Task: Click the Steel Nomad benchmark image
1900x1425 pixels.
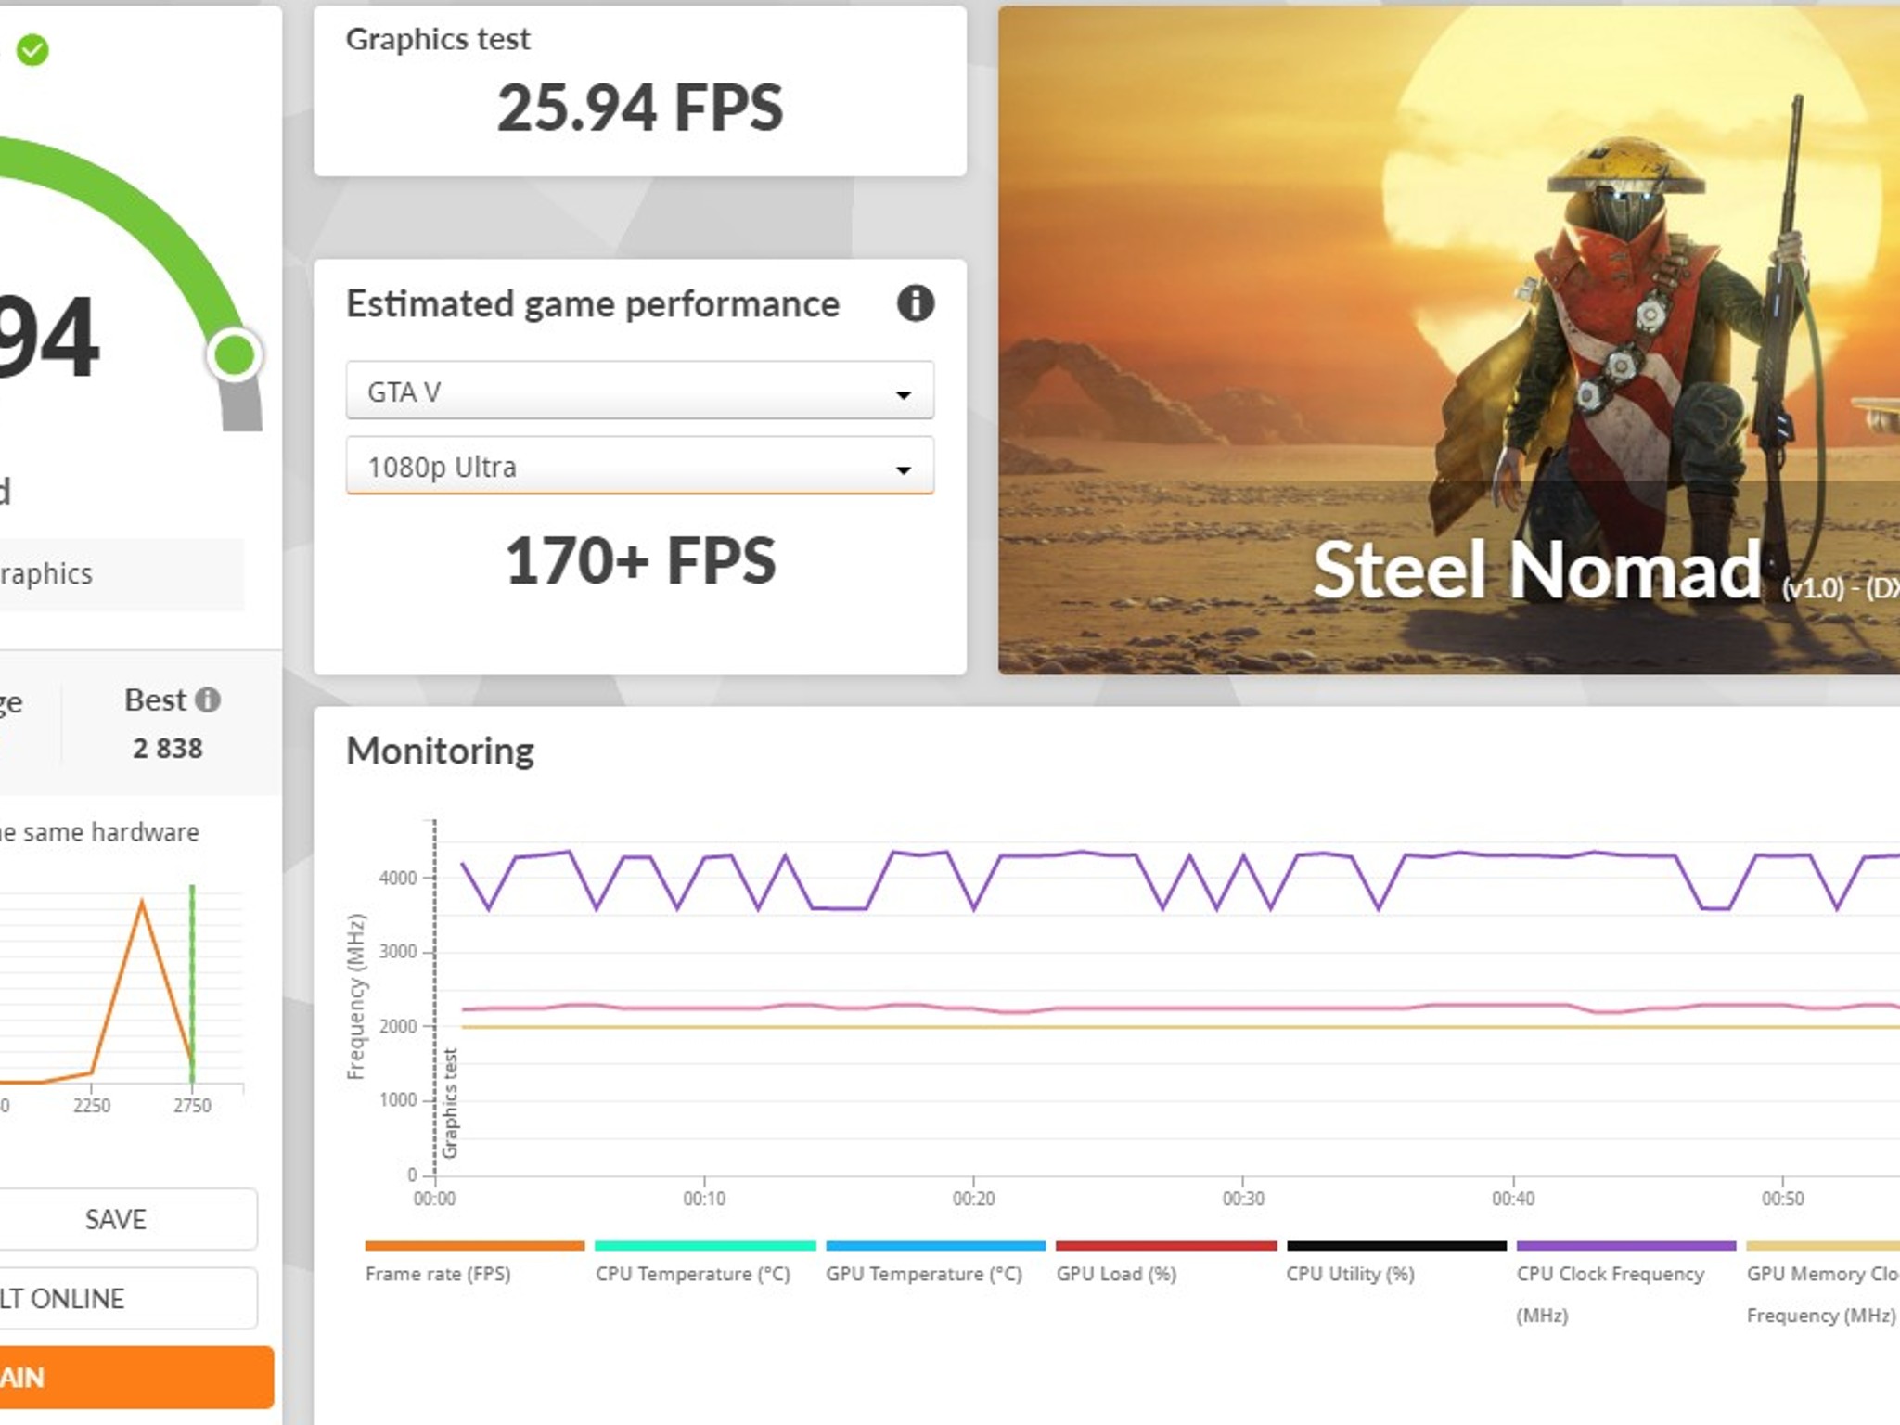Action: click(1448, 340)
